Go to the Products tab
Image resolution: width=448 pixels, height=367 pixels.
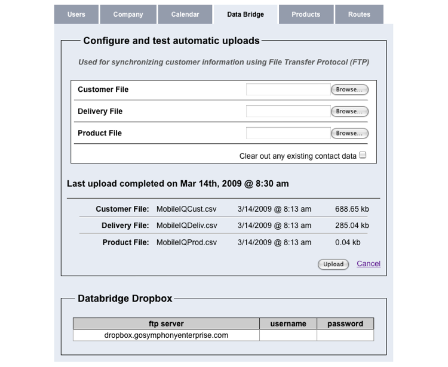(306, 14)
